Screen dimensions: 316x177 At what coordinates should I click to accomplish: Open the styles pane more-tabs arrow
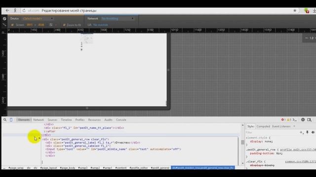(294, 126)
